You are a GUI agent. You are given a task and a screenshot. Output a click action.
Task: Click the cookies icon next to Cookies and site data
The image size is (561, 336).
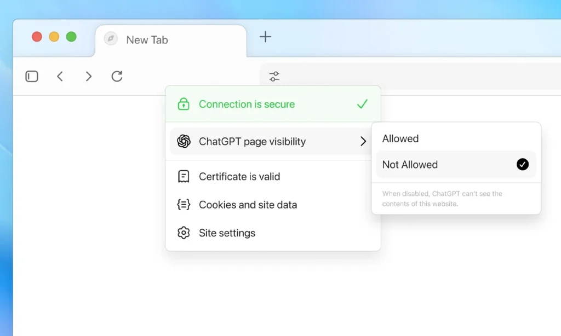pyautogui.click(x=184, y=205)
